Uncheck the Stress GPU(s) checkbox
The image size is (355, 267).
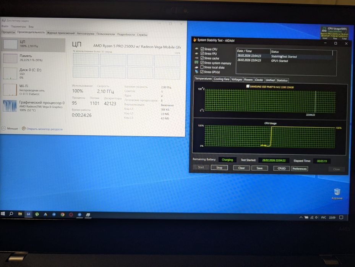tap(202, 72)
